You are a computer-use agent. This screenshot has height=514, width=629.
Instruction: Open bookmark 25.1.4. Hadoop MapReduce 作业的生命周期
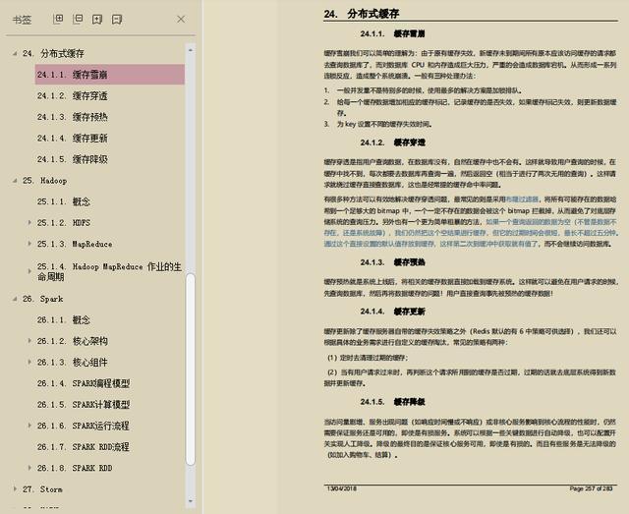pos(109,271)
